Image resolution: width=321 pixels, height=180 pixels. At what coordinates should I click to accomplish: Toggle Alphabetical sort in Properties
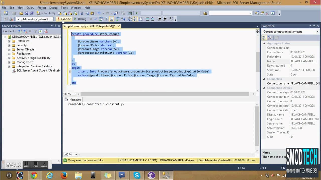click(270, 38)
